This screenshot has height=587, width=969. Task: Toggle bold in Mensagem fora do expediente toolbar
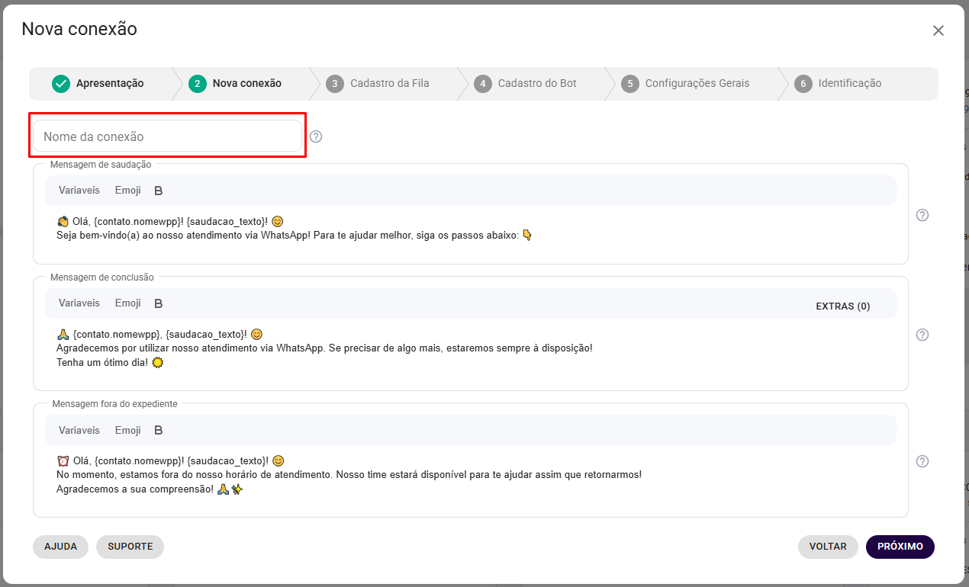pos(159,430)
